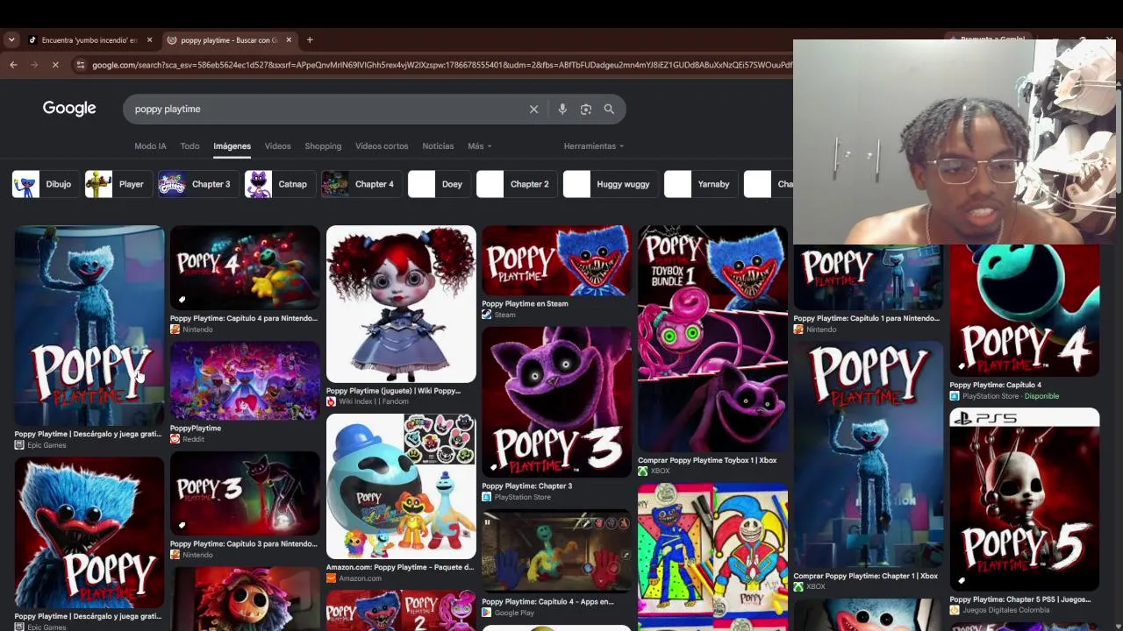
Task: Open the PS5 'Poppy 5' cover image
Action: 1024,500
